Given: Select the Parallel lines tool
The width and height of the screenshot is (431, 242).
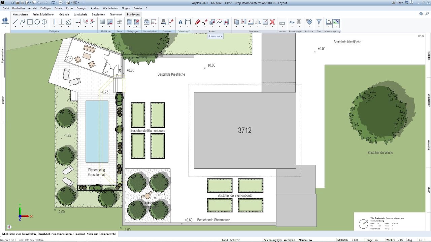Looking at the screenshot, I should pyautogui.click(x=54, y=22).
